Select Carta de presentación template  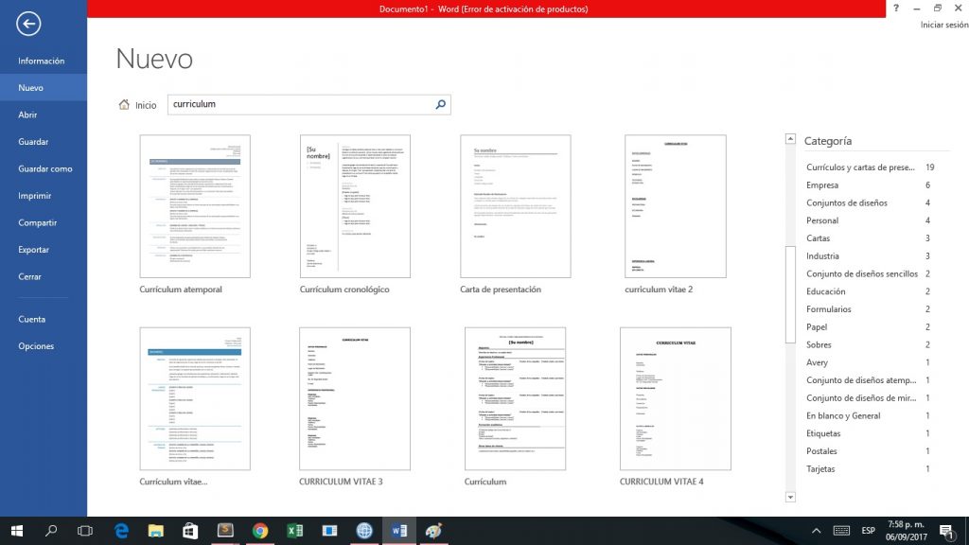point(516,206)
